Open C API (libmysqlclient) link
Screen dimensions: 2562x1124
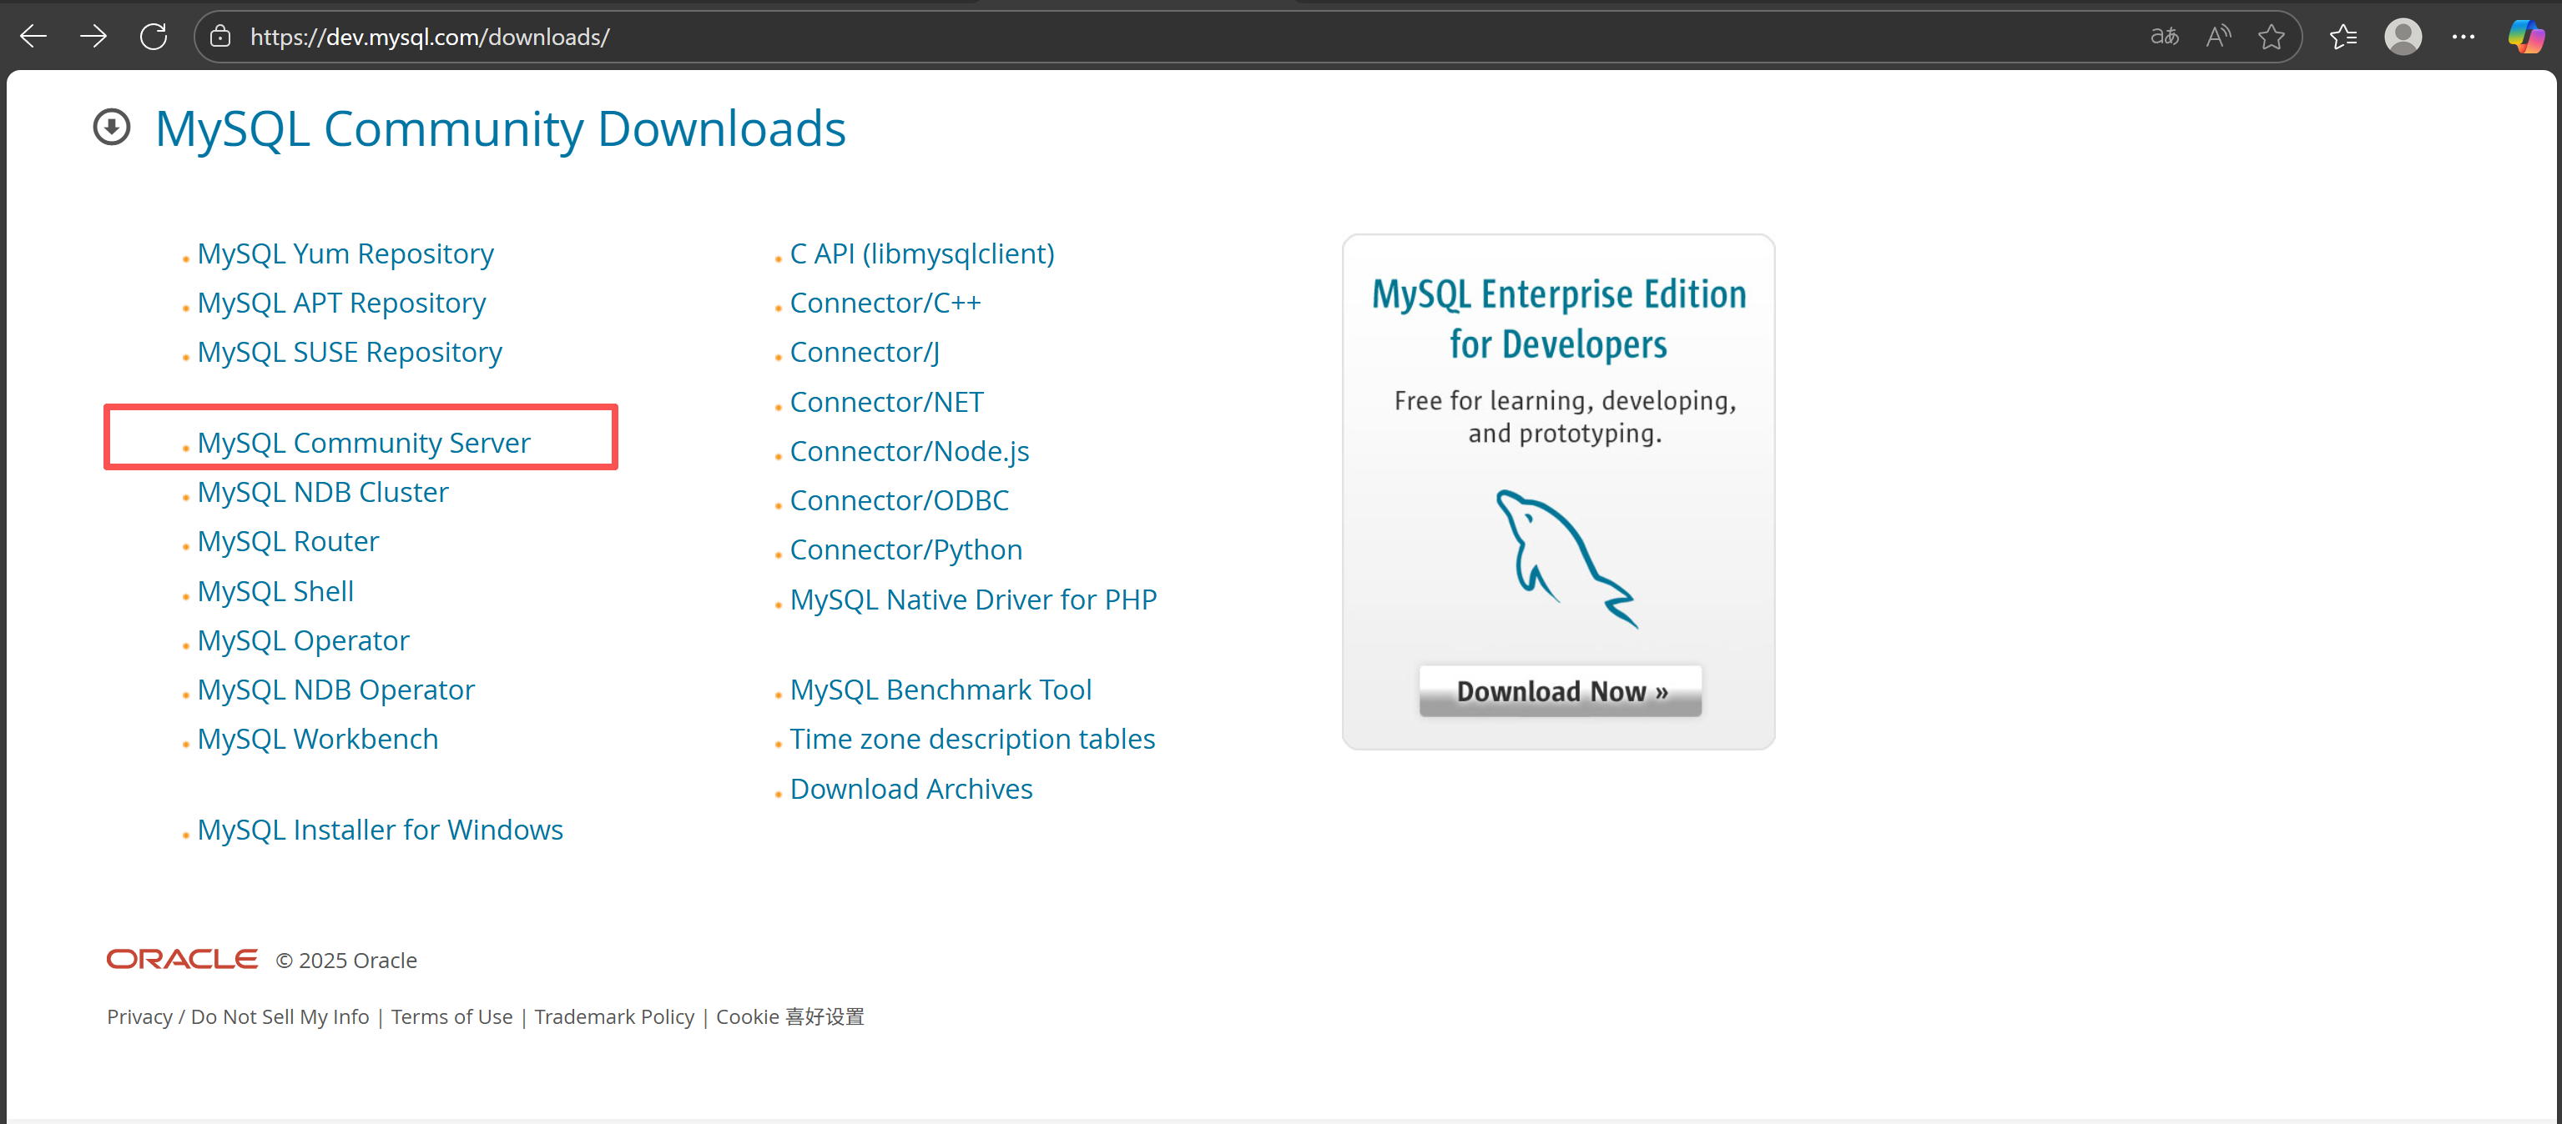[921, 254]
